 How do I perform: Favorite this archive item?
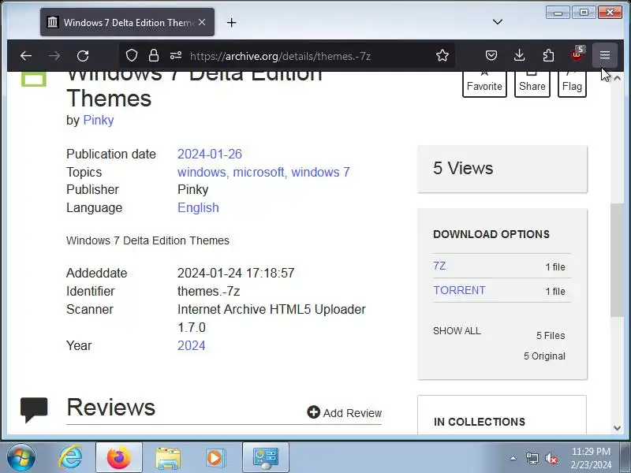(x=484, y=84)
